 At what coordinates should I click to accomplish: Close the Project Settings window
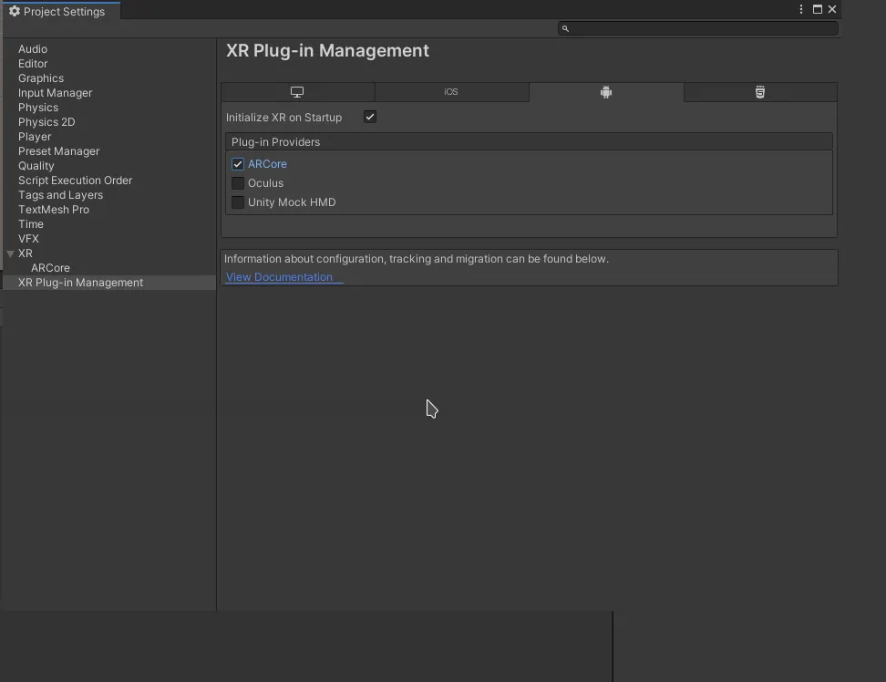point(832,9)
